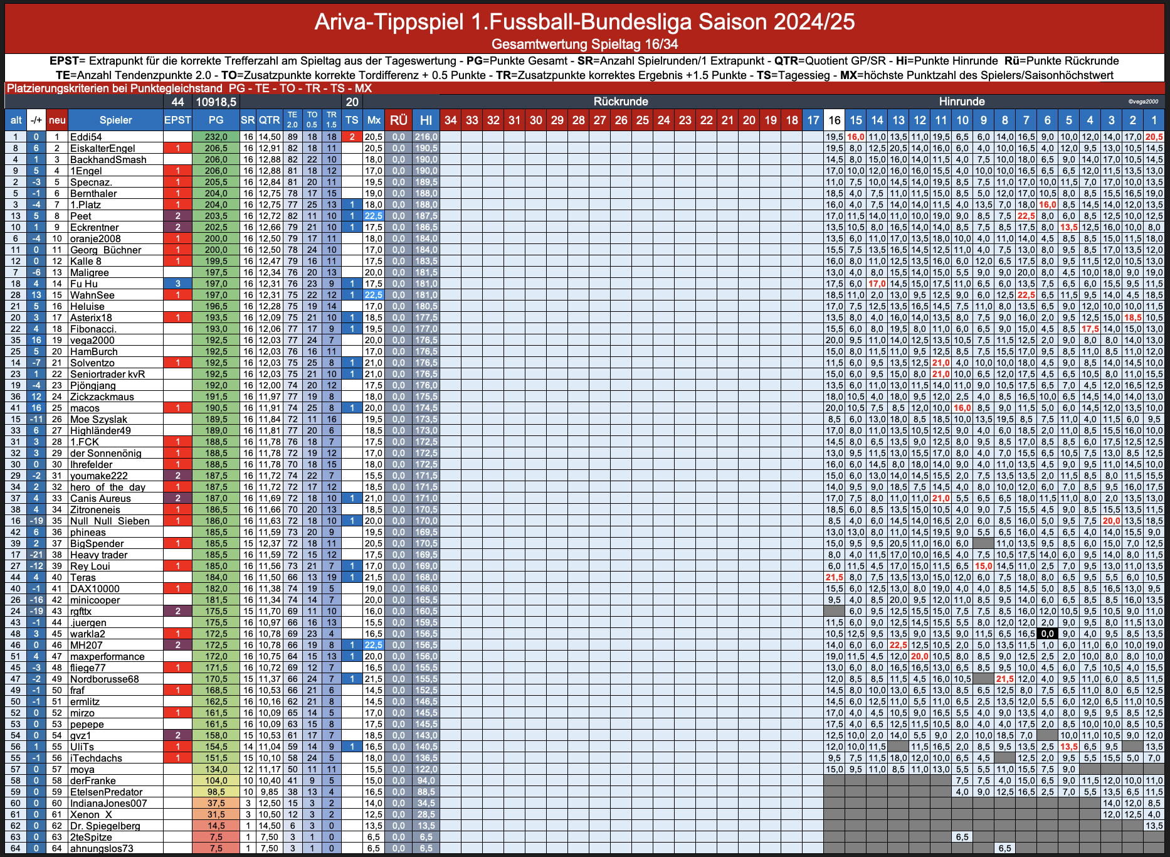Click player name 'Specnaz.'

click(x=91, y=182)
